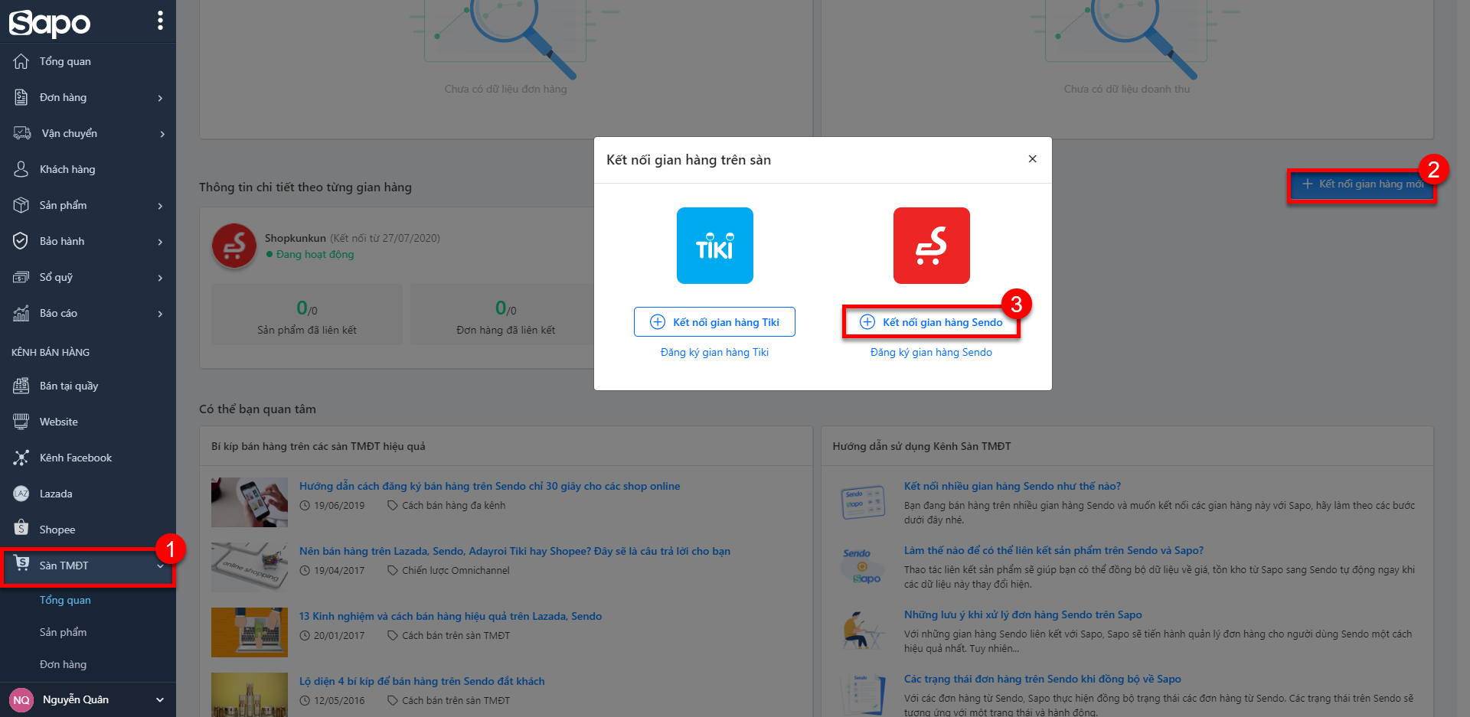The image size is (1470, 717).
Task: Click the NQ user avatar
Action: pos(21,700)
